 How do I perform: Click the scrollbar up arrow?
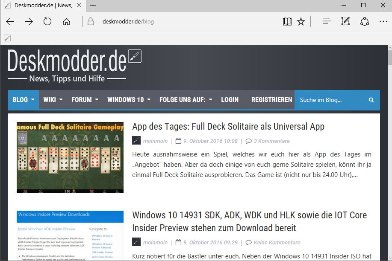(390, 47)
